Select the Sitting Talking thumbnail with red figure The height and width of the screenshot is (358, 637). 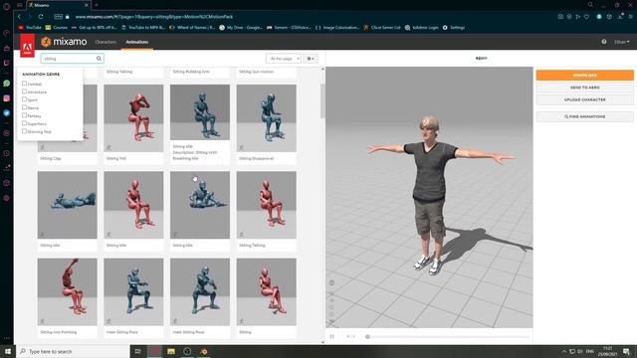[x=267, y=205]
